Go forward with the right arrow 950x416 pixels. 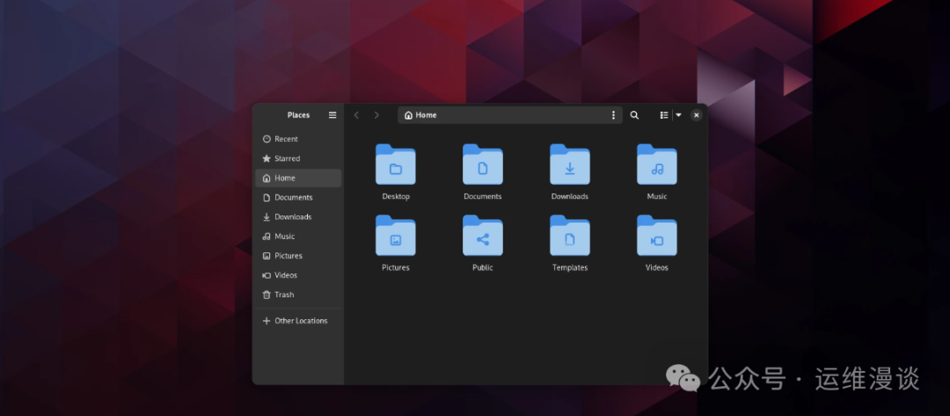[376, 115]
